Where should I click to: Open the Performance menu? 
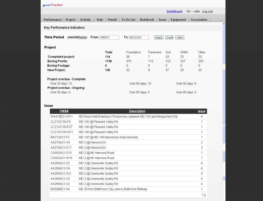tap(53, 20)
